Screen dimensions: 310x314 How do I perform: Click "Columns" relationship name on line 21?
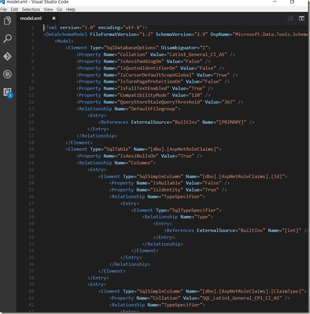[x=140, y=163]
